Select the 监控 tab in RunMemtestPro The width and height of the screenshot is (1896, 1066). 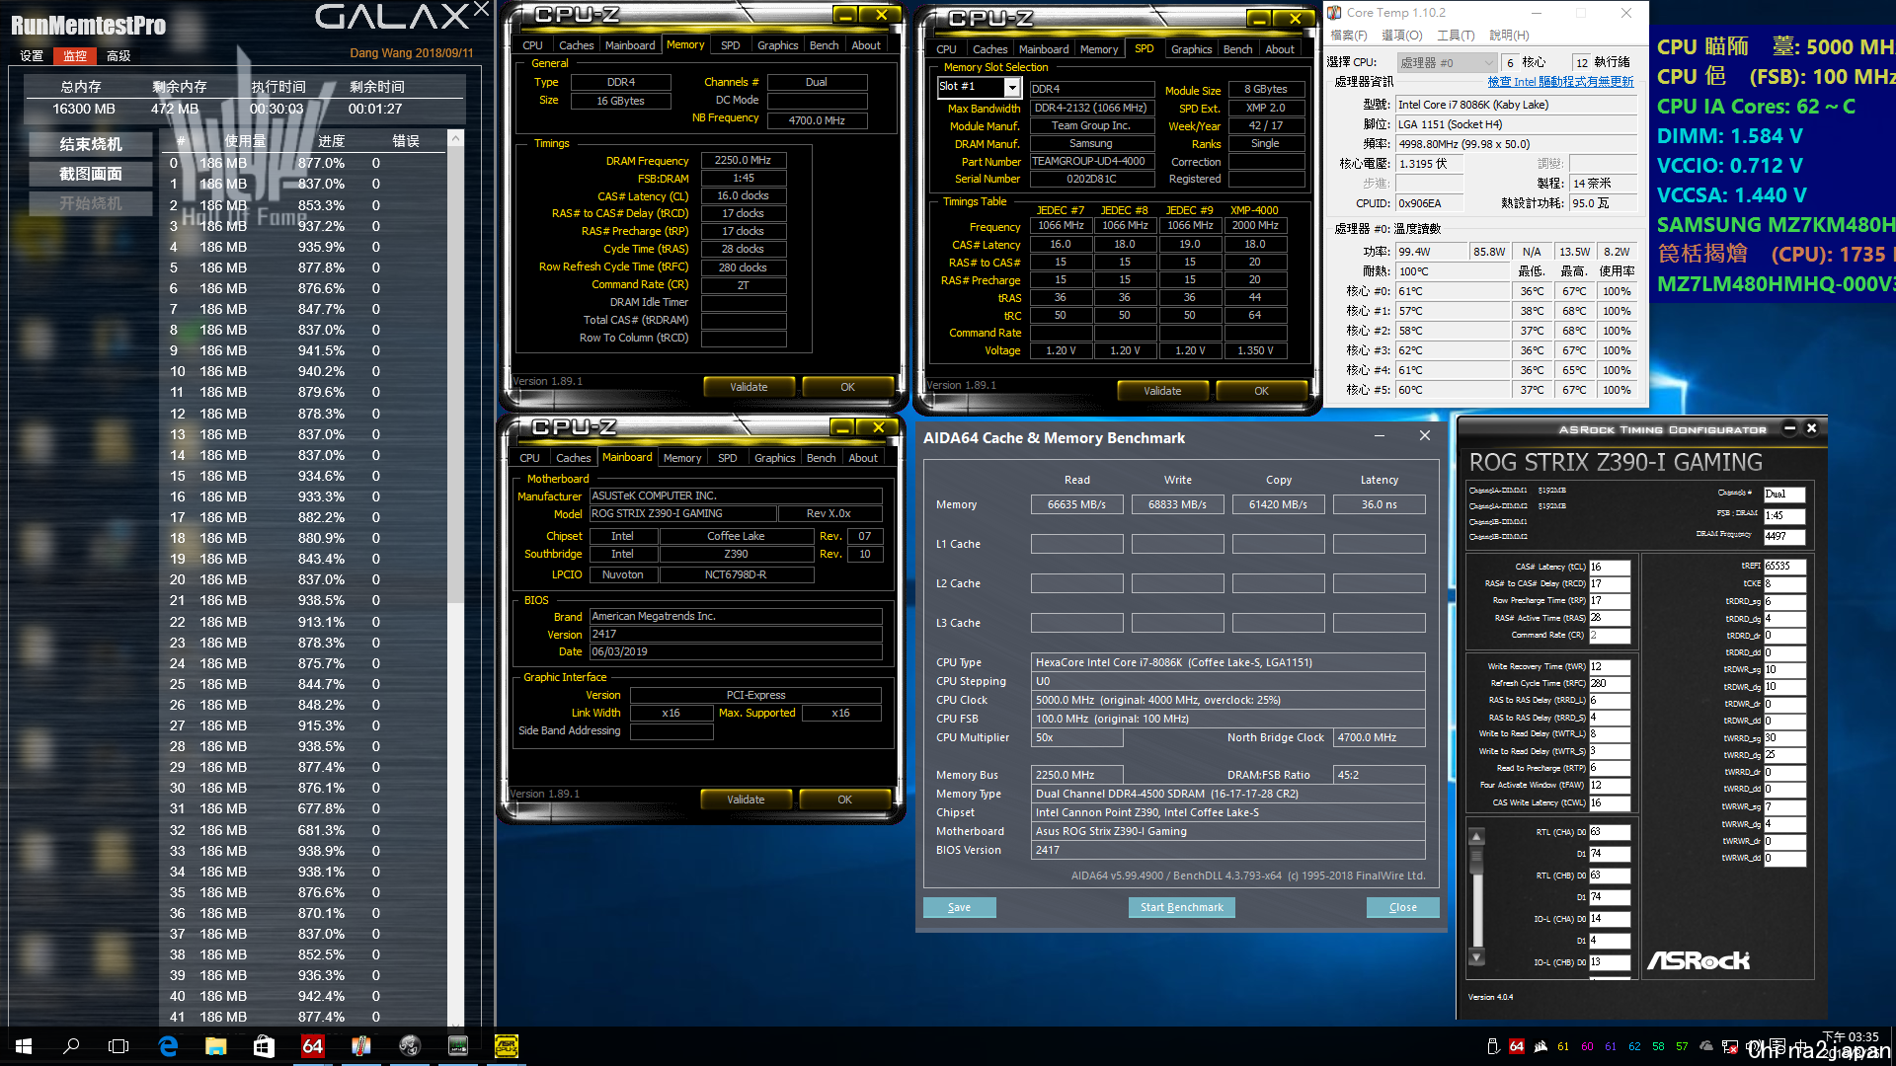point(75,56)
